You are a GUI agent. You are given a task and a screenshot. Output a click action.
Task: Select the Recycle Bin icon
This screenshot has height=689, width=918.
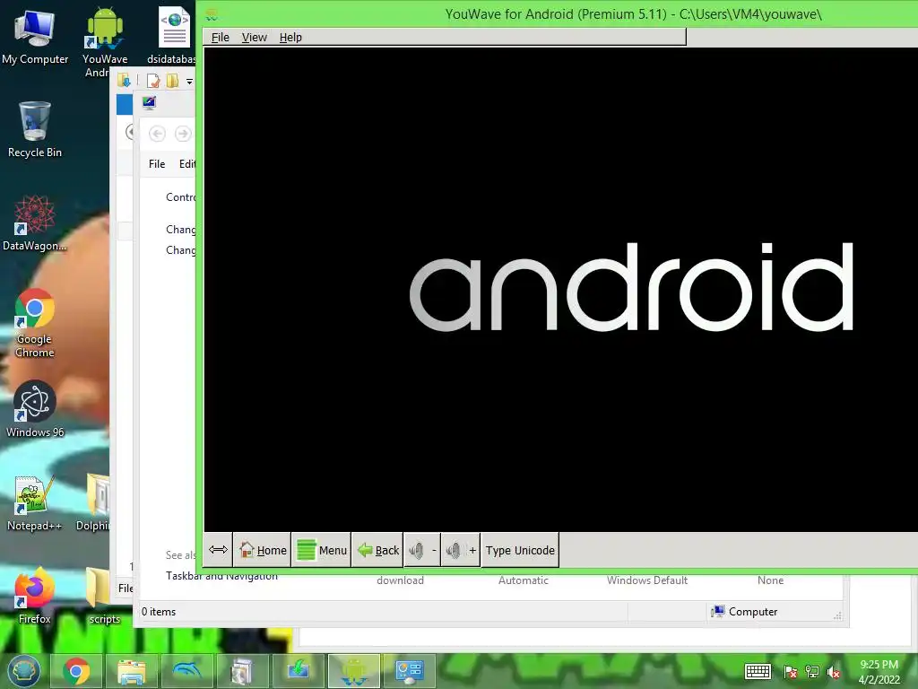(35, 129)
